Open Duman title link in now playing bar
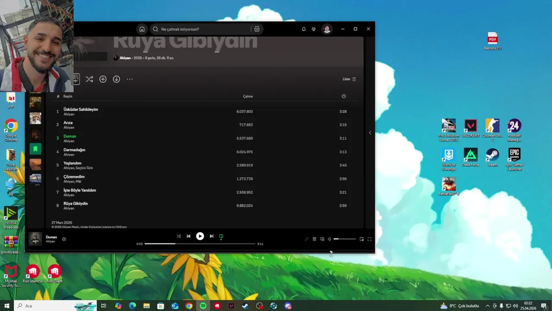The width and height of the screenshot is (552, 311). point(51,237)
